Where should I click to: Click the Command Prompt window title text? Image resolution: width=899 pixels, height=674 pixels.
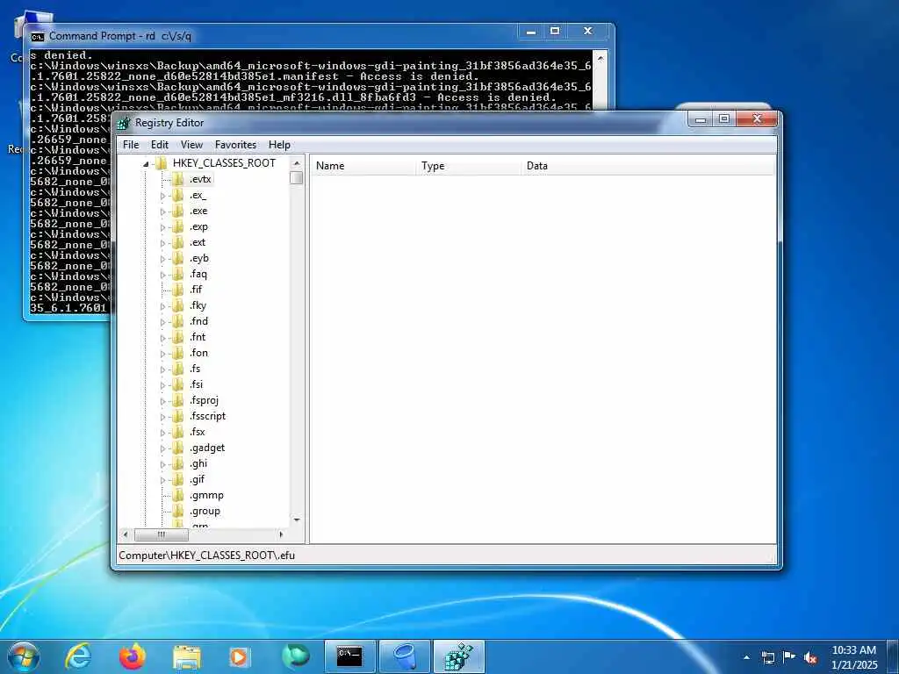coord(119,36)
